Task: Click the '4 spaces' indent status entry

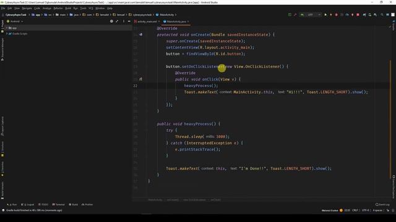Action: [377, 210]
